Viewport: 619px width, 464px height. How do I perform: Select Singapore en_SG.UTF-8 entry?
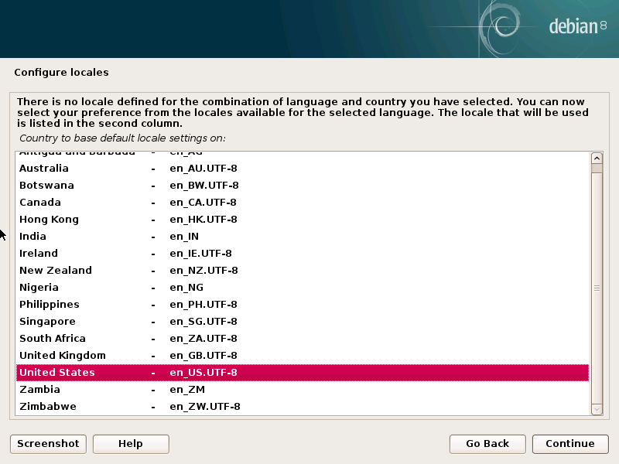[47, 322]
